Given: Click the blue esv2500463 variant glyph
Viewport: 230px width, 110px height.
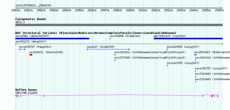Looking at the screenshot, I should click(196, 55).
